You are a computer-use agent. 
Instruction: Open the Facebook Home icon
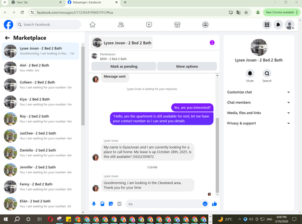click(x=92, y=25)
